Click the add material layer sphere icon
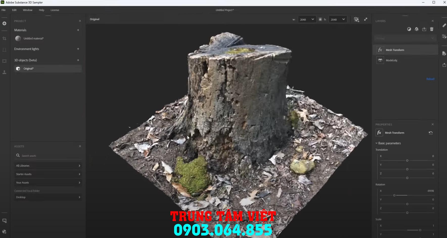Viewport: 447px width, 238px height. click(417, 29)
